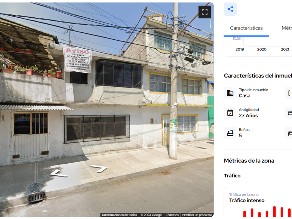Click the 2019 label on the chart
Viewport: 292px width, 219px height.
pos(240,49)
